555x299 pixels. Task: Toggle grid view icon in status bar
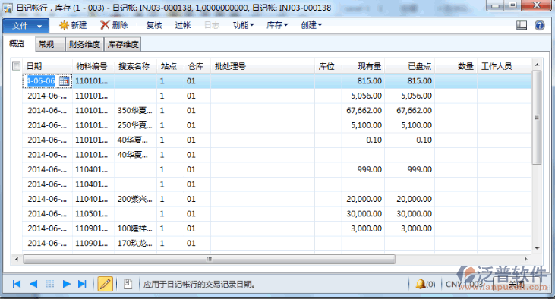click(50, 284)
